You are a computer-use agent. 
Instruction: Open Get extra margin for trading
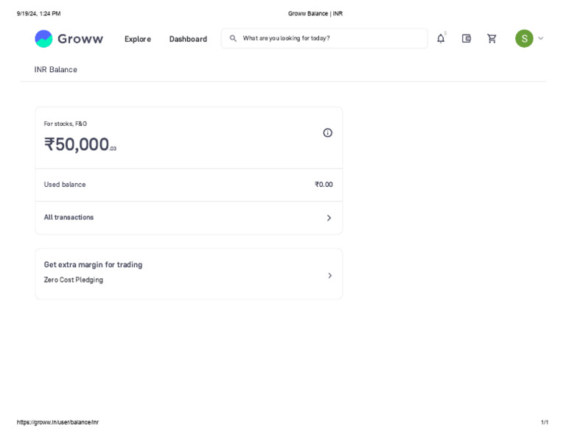(x=93, y=265)
